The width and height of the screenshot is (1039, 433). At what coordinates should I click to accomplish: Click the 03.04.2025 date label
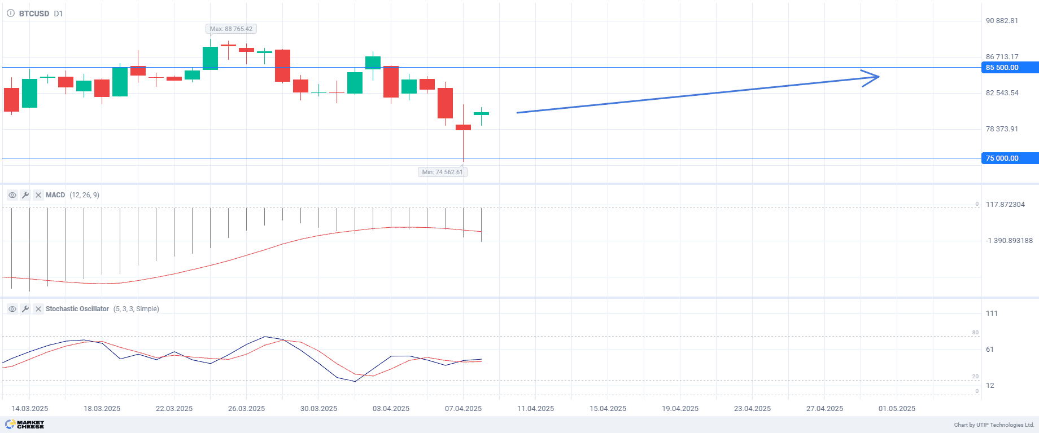tap(391, 409)
